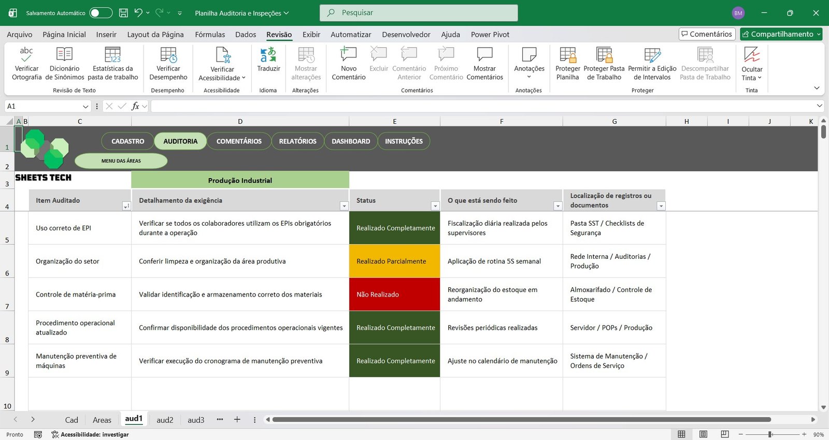The width and height of the screenshot is (829, 440).
Task: Open the Power Pivot tab
Action: pos(490,34)
